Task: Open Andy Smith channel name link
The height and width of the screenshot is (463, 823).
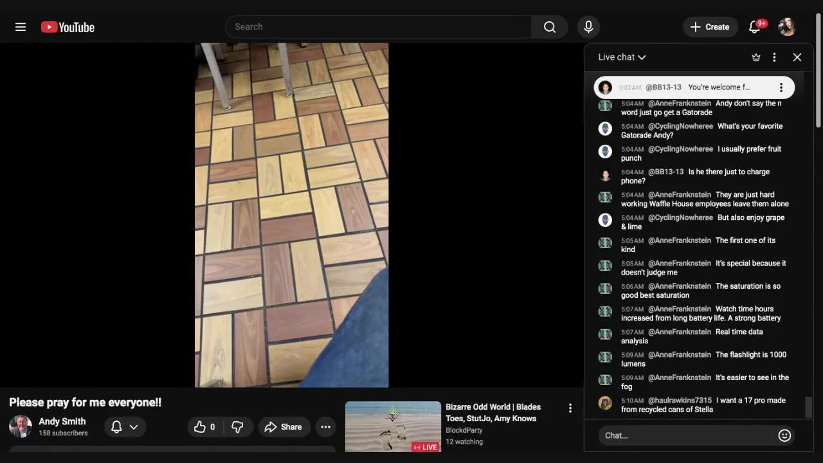Action: point(62,421)
